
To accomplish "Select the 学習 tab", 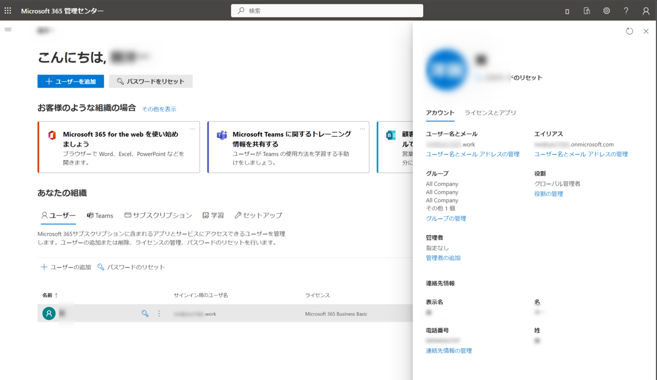I will pyautogui.click(x=213, y=215).
